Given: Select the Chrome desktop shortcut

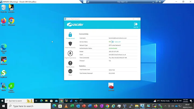Looking at the screenshot, I should point(11,22).
